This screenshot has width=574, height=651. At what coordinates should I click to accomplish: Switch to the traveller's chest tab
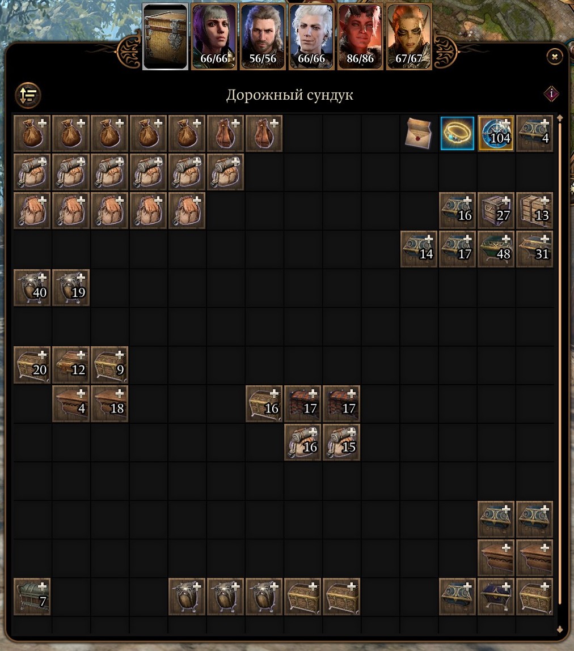pyautogui.click(x=165, y=36)
